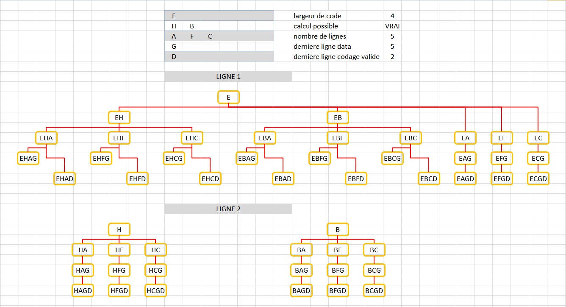Select the cell containing D in data table
566x307 pixels.
click(174, 56)
